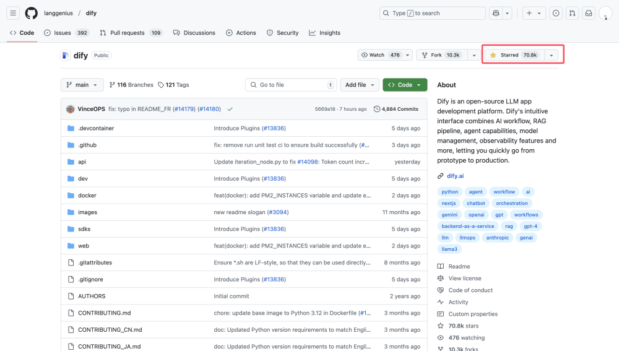Expand the Fork options dropdown arrow
Image resolution: width=619 pixels, height=351 pixels.
[474, 55]
